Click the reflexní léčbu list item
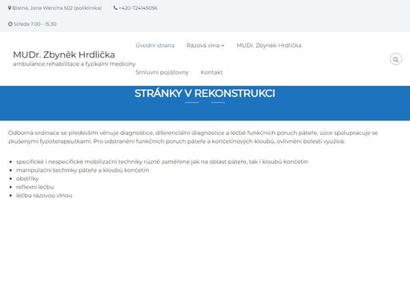The width and height of the screenshot is (410, 308). coord(35,187)
